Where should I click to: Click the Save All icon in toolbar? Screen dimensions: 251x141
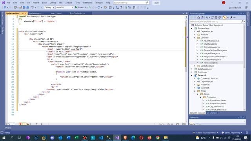[27, 7]
